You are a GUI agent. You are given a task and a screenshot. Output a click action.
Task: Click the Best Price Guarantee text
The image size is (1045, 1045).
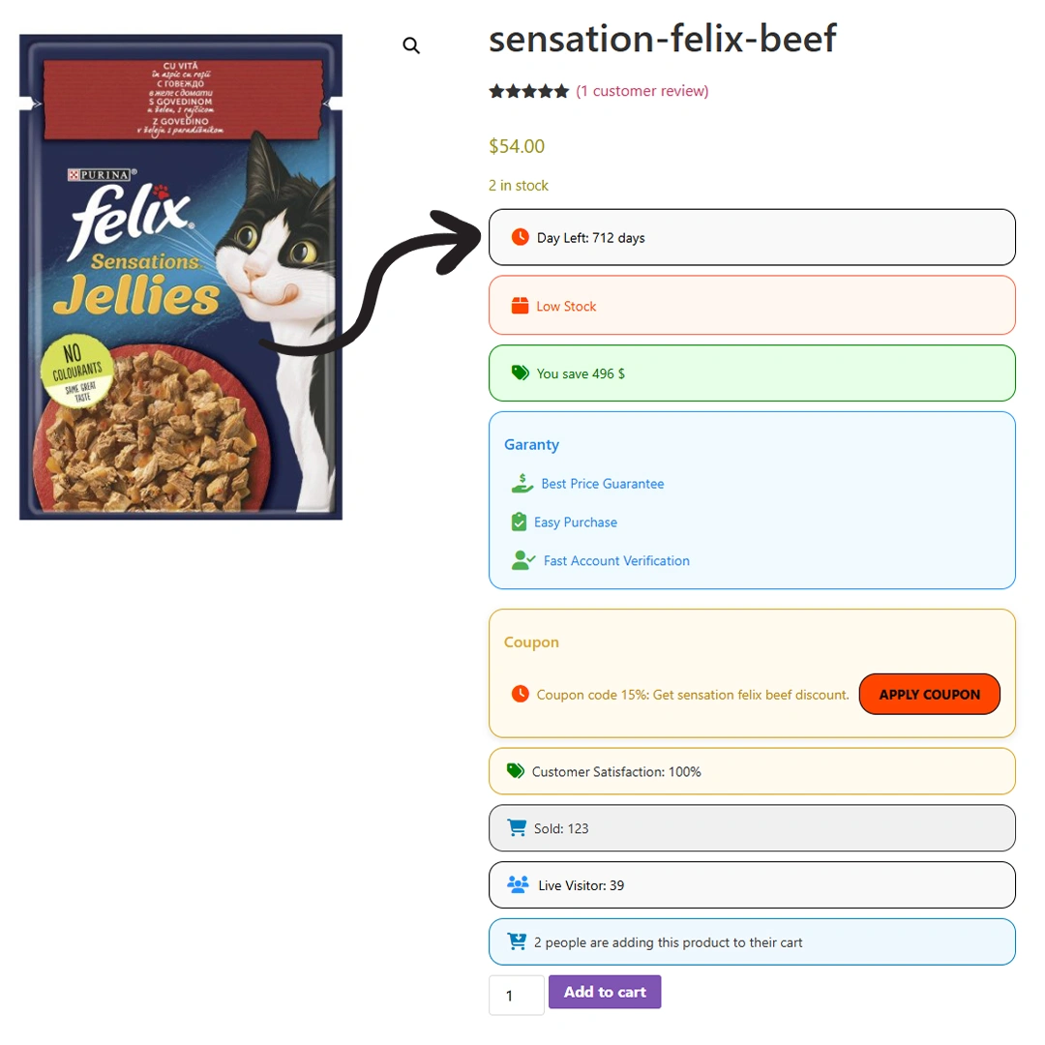pyautogui.click(x=603, y=484)
